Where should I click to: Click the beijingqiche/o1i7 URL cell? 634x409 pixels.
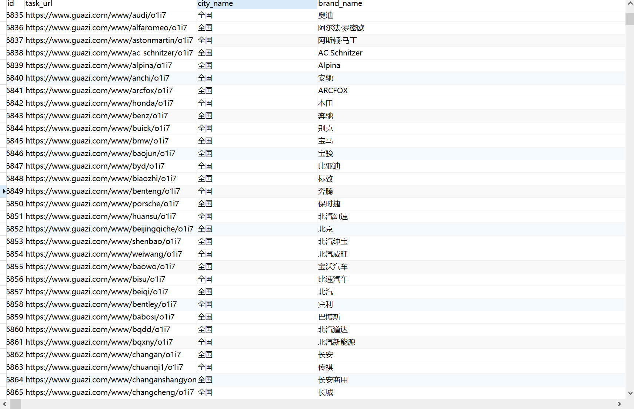pyautogui.click(x=110, y=229)
